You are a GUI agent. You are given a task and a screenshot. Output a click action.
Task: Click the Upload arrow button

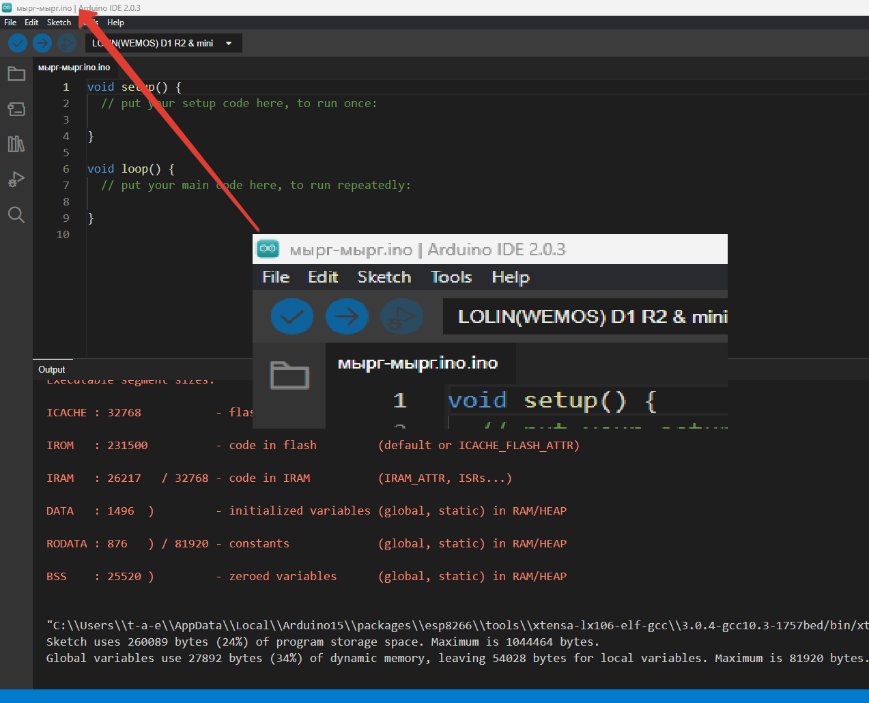pos(42,43)
